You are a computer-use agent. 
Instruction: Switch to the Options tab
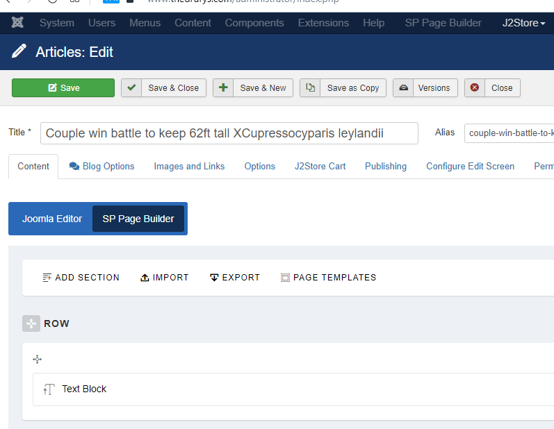(260, 166)
